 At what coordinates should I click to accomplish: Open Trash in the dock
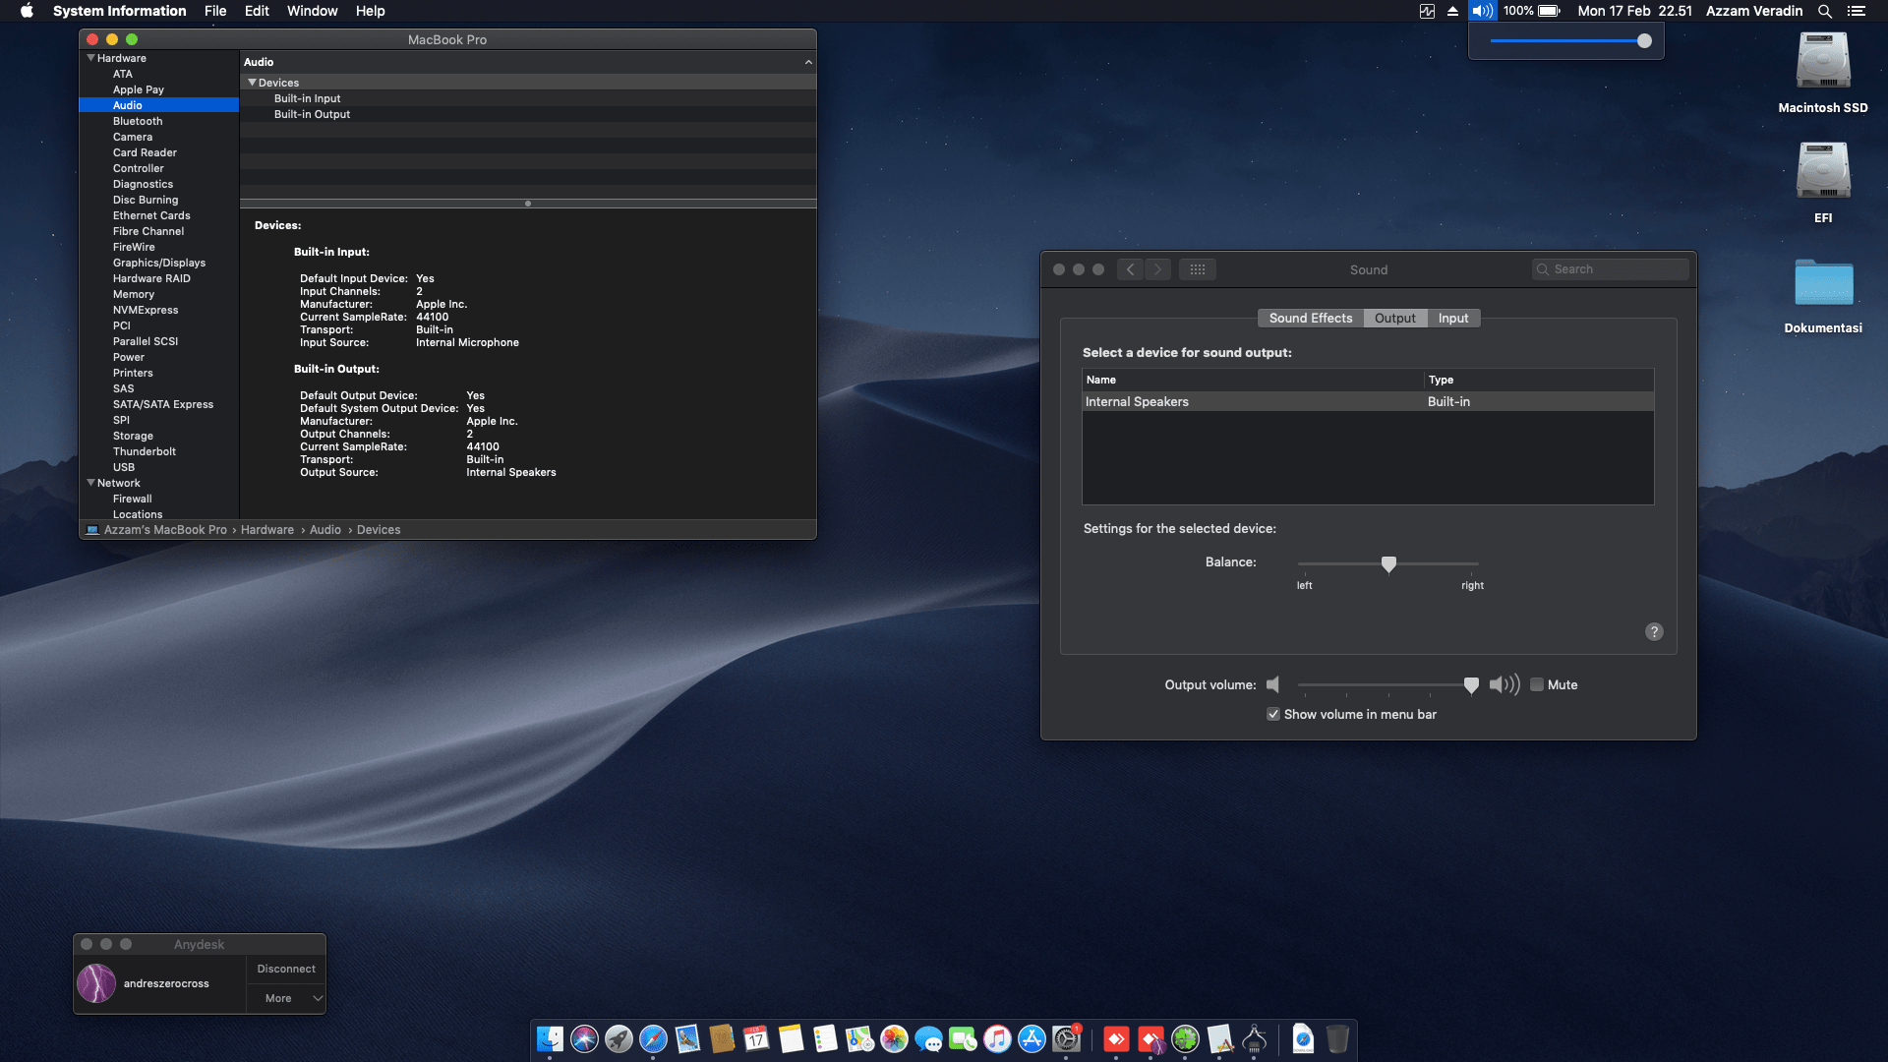(1337, 1038)
